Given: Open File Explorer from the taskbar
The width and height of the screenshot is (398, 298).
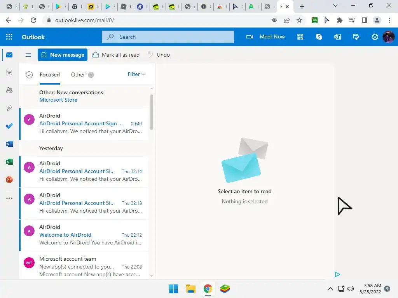Looking at the screenshot, I should click(190, 289).
